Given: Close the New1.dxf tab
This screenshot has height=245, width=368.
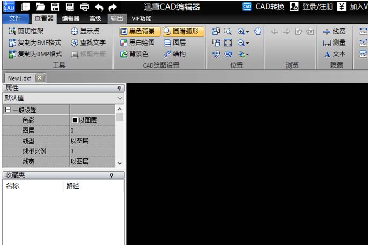Looking at the screenshot, I should 40,77.
